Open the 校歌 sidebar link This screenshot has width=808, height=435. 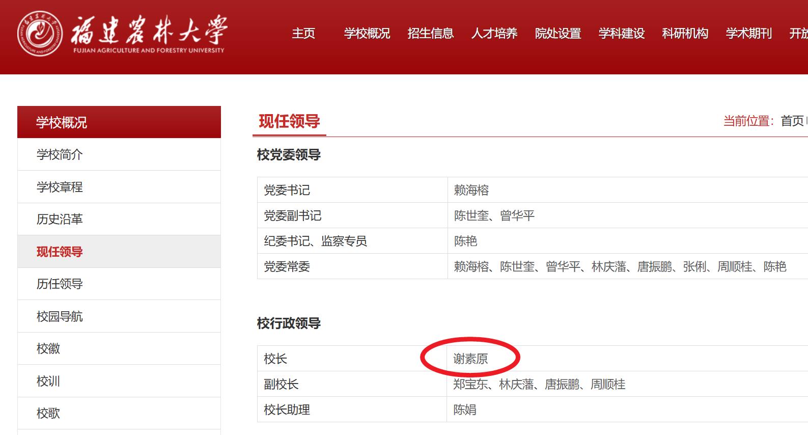(48, 413)
